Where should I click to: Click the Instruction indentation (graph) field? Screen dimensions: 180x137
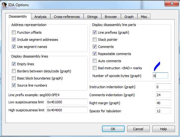click(163, 87)
